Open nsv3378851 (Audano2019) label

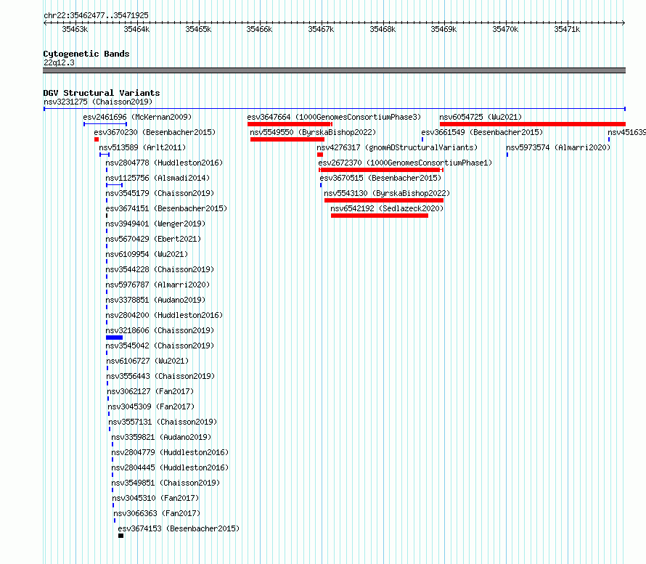pos(156,300)
